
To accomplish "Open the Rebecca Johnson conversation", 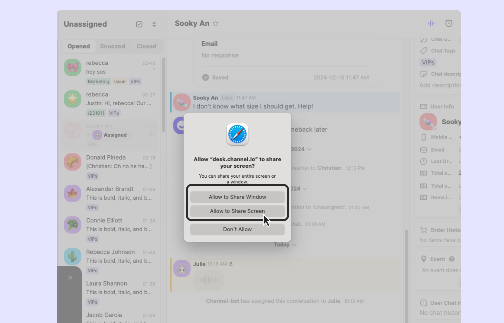I will [x=110, y=261].
